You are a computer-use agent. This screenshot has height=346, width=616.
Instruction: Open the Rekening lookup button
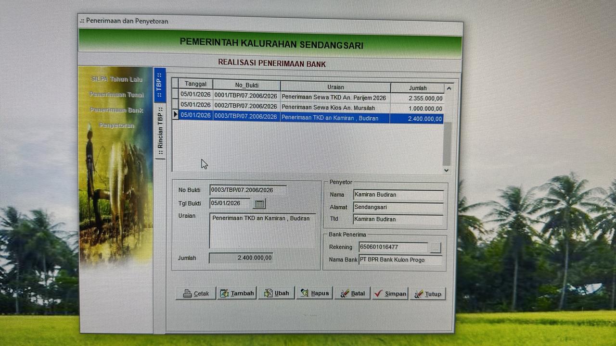435,247
